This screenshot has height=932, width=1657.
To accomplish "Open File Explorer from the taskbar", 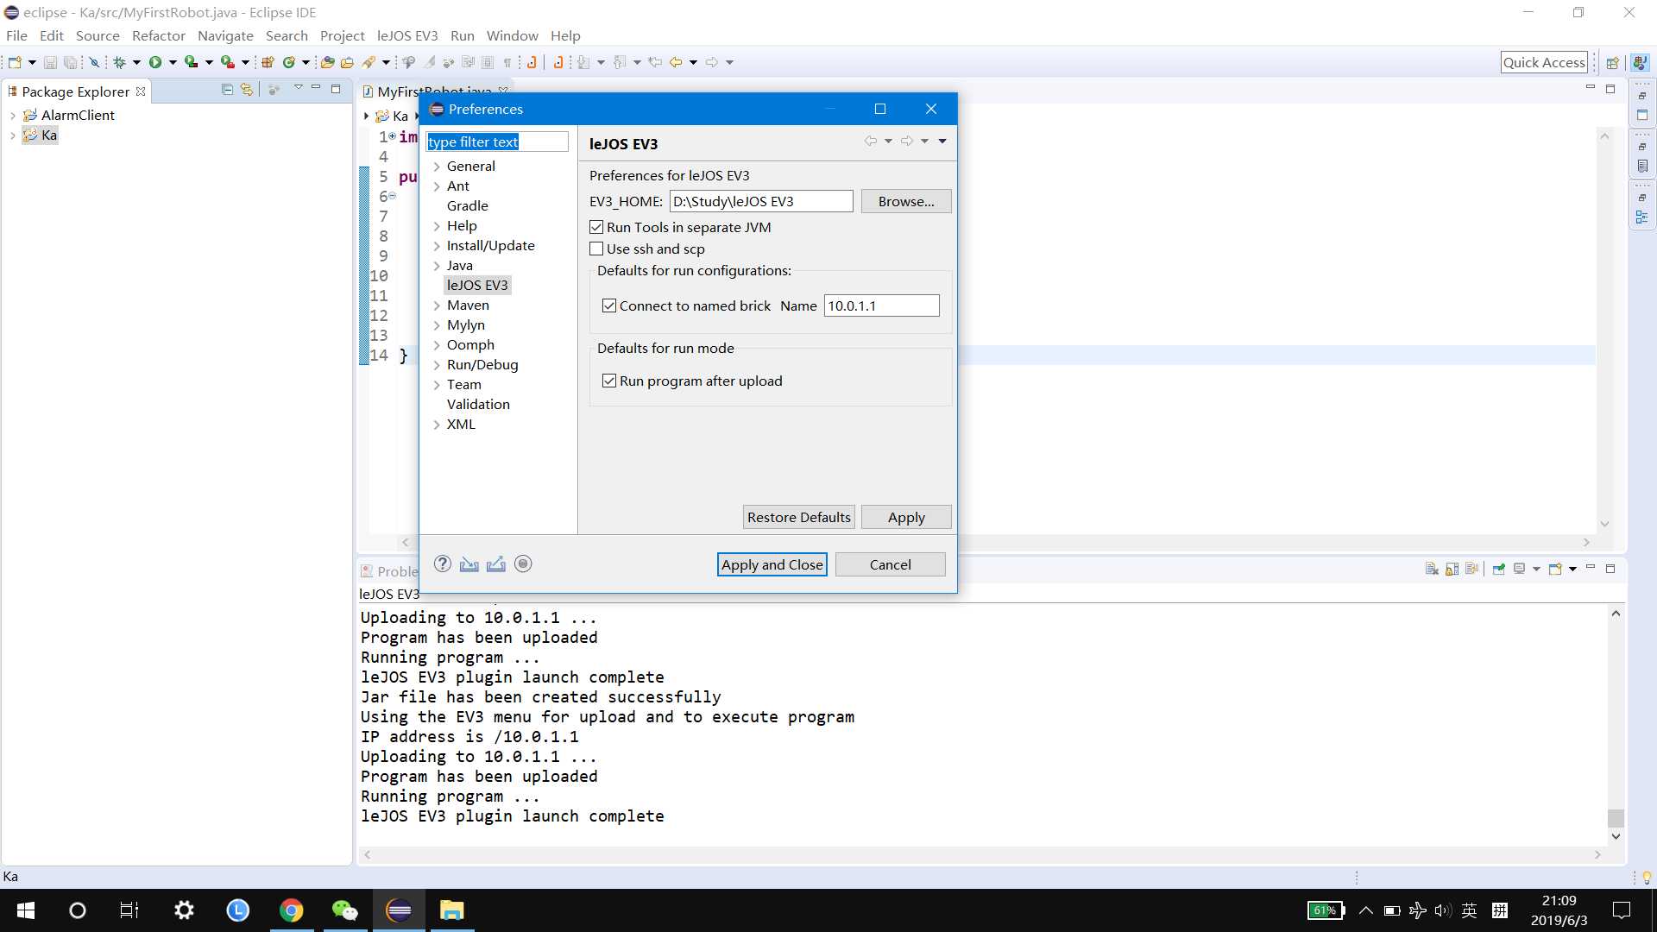I will click(x=452, y=910).
